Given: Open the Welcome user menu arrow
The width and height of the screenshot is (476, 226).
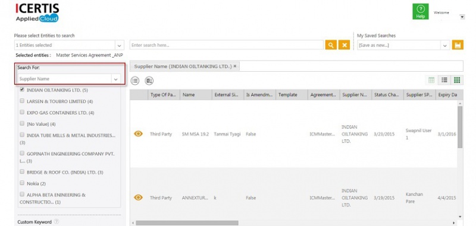Looking at the screenshot, I should pos(462,17).
